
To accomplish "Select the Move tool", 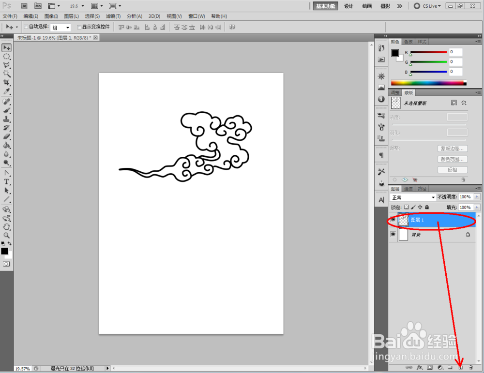I will [6, 48].
